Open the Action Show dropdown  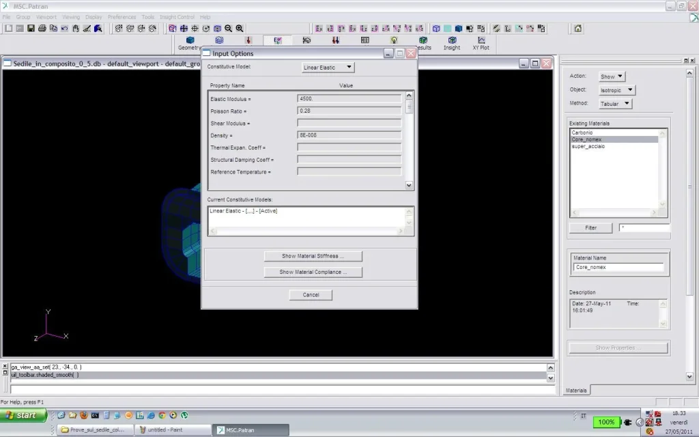pyautogui.click(x=612, y=76)
